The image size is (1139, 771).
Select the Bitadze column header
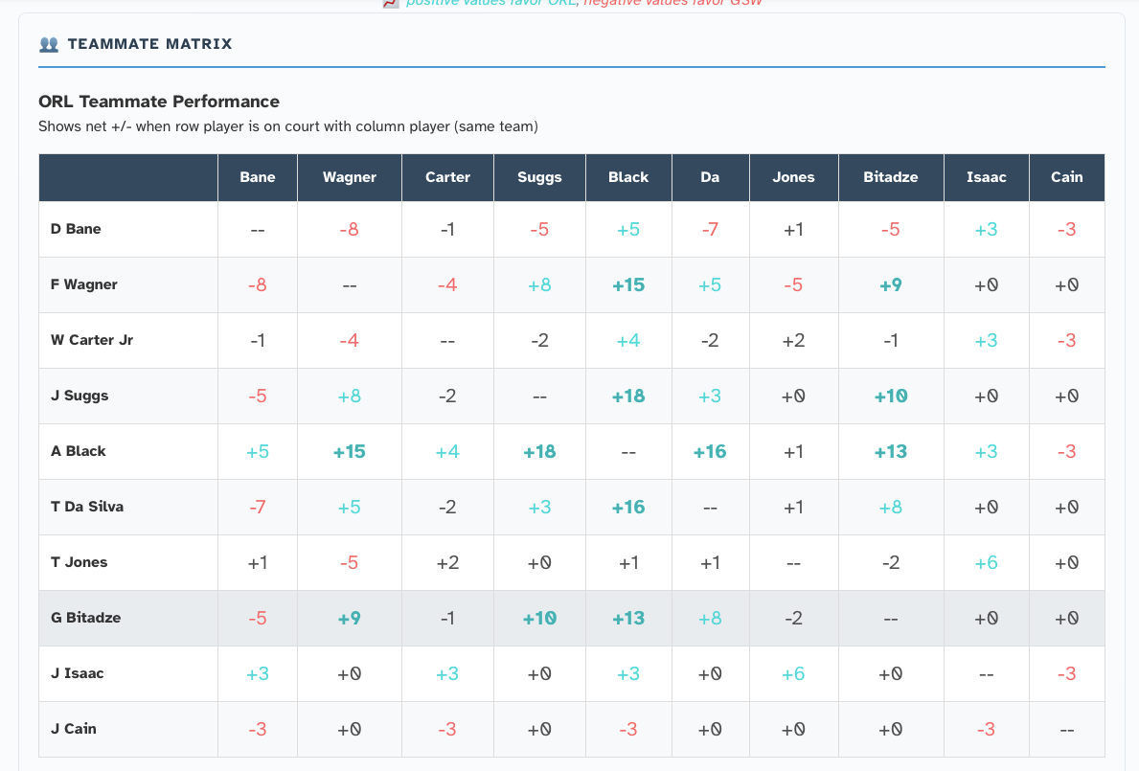point(891,177)
